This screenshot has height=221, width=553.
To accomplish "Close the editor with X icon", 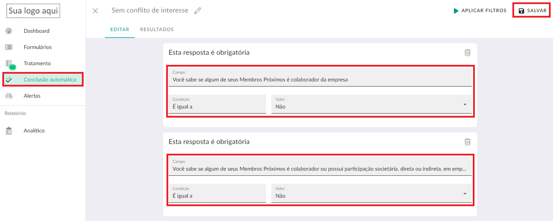I will point(95,11).
